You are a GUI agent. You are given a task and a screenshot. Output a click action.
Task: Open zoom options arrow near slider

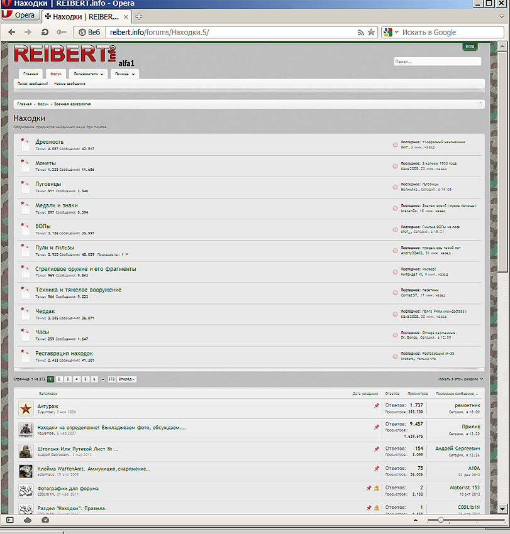click(x=415, y=520)
